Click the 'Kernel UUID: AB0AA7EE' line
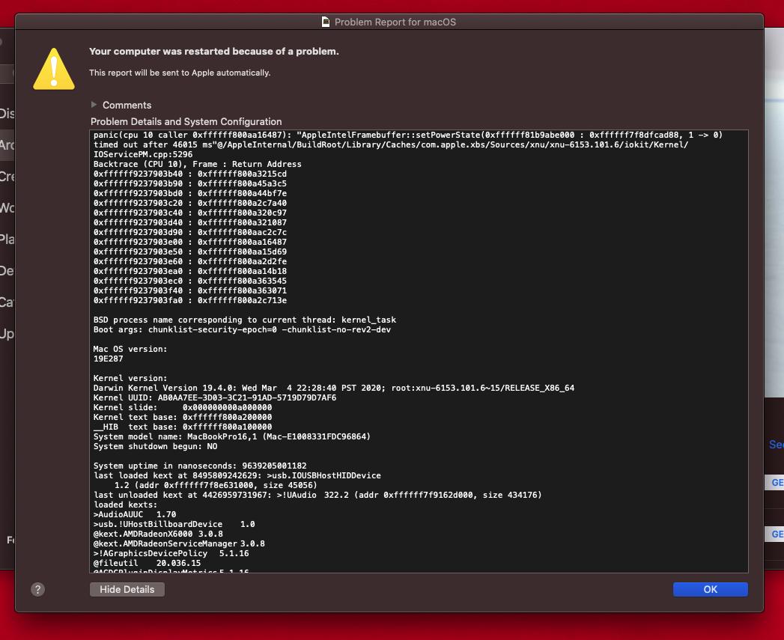This screenshot has height=640, width=784. pos(215,398)
